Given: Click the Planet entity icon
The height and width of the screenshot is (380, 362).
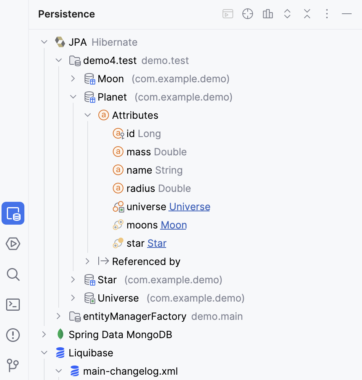Looking at the screenshot, I should tap(90, 97).
